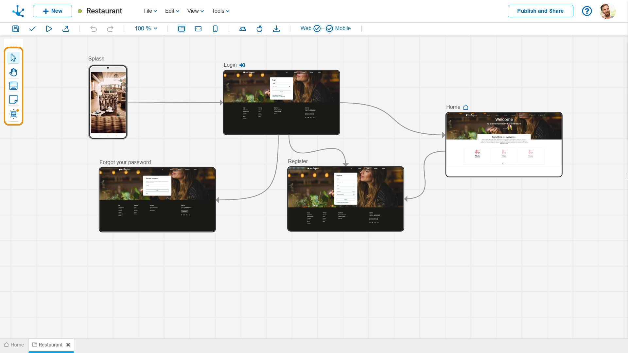This screenshot has height=353, width=628.
Task: Open the View menu
Action: 195,11
